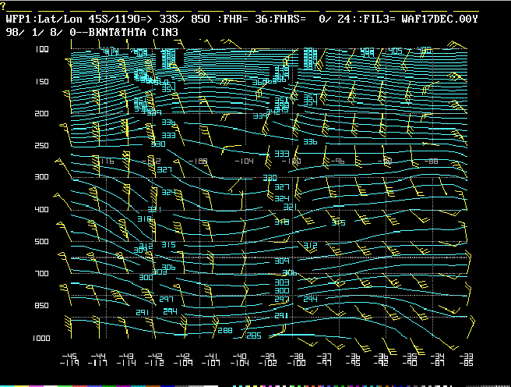
Task: Click the -108 longitude label inside the plot
Action: click(x=198, y=162)
